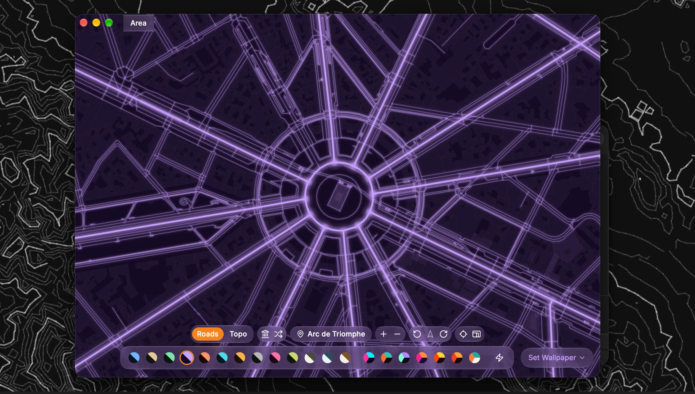Screen dimensions: 695x394
Task: Click the lightning bolt icon
Action: tap(499, 358)
